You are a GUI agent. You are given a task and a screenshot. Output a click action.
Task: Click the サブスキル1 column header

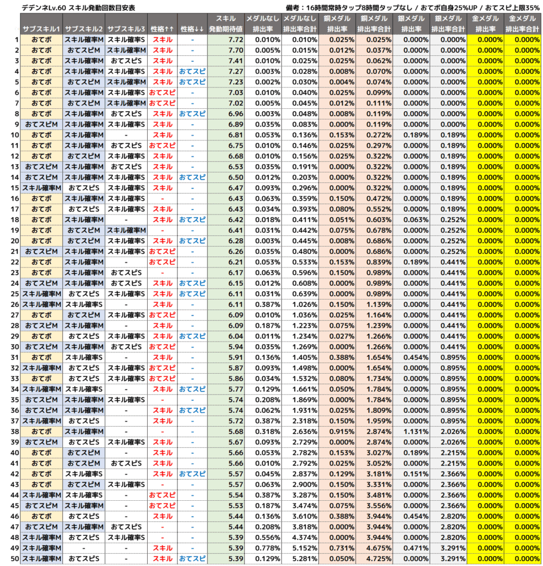[x=42, y=29]
